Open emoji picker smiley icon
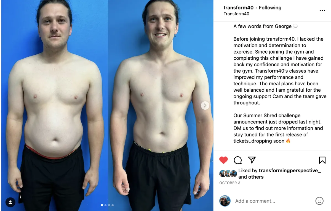The width and height of the screenshot is (331, 211). (x=319, y=201)
